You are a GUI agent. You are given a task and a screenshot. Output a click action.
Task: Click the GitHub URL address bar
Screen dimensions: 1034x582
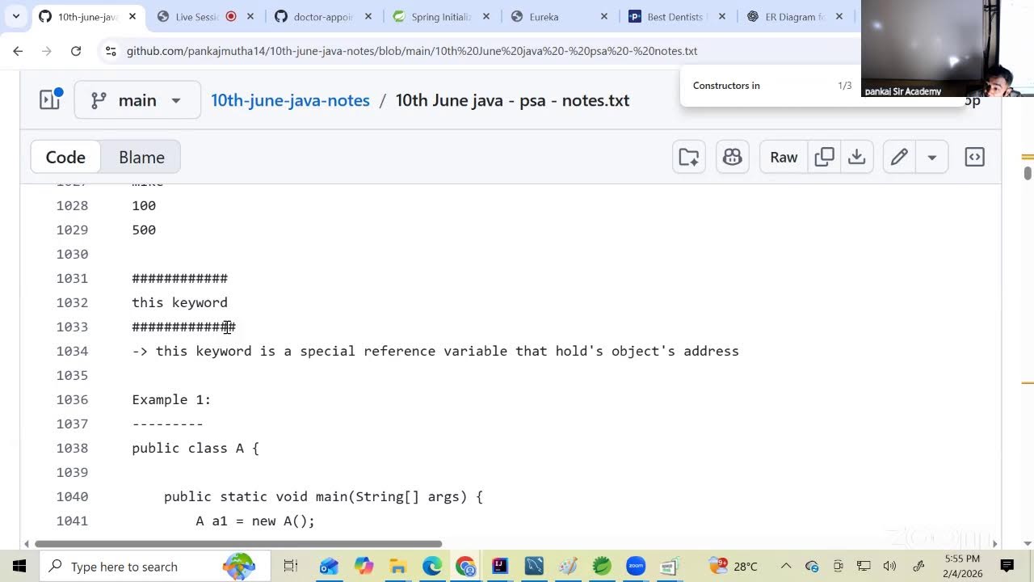click(412, 51)
